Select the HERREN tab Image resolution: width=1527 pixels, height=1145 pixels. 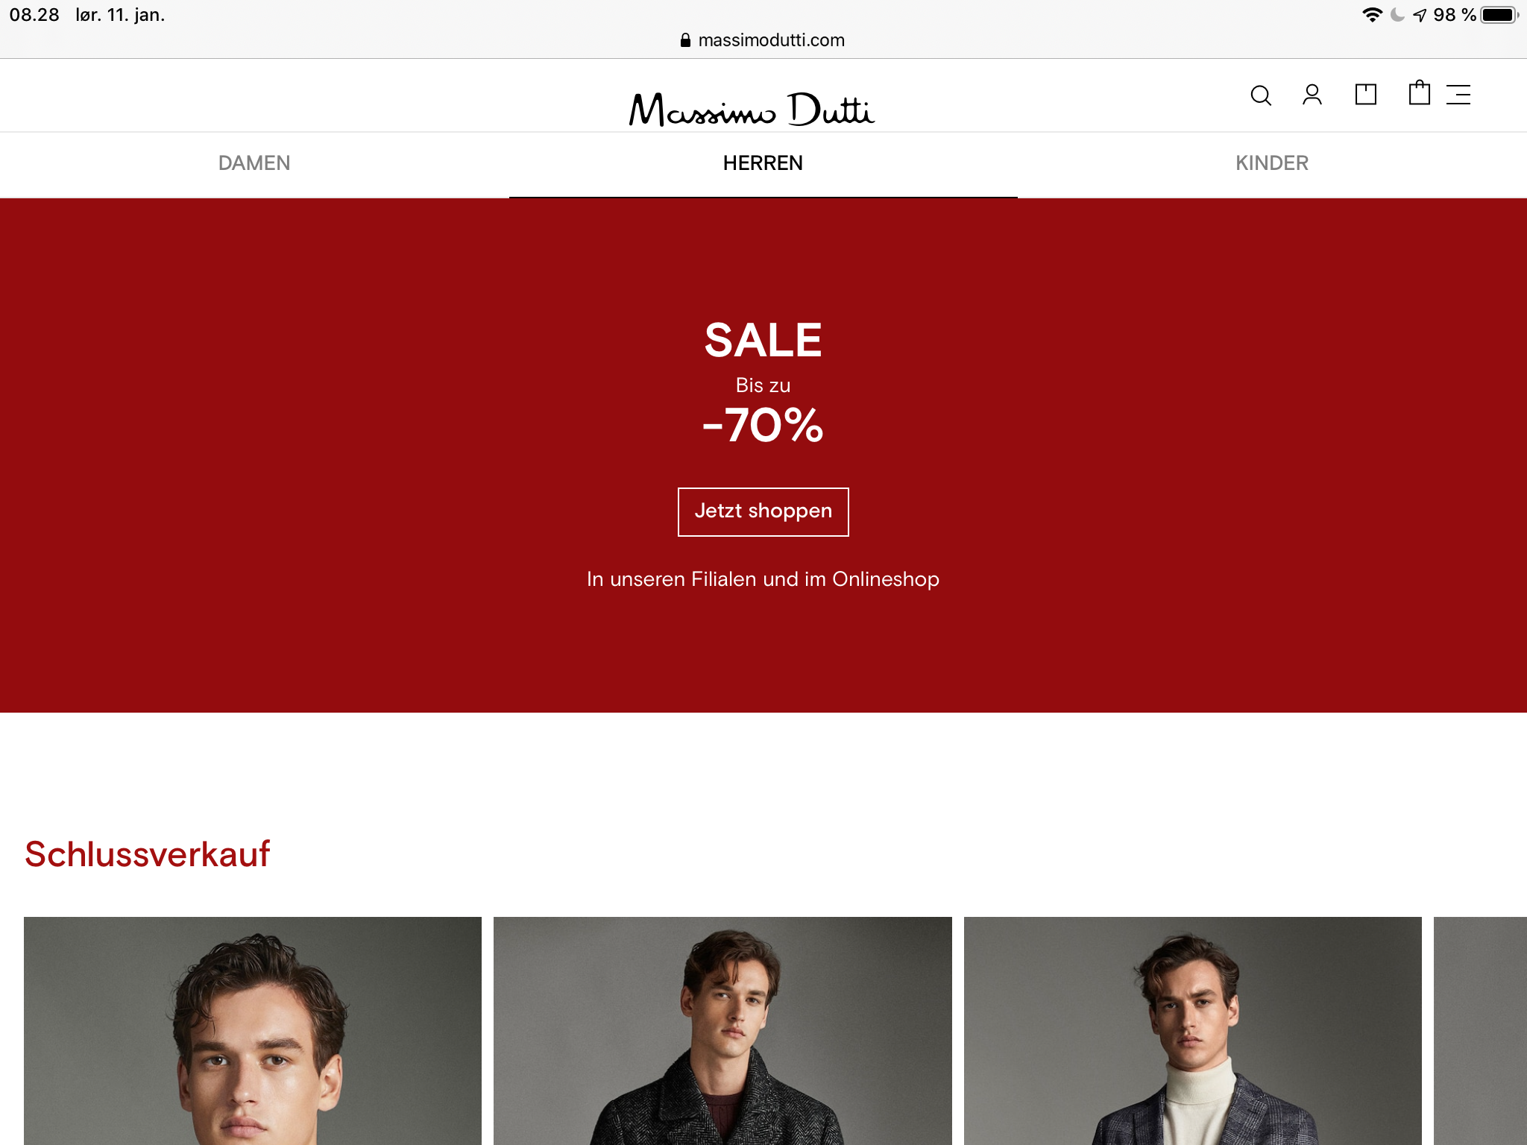coord(763,163)
